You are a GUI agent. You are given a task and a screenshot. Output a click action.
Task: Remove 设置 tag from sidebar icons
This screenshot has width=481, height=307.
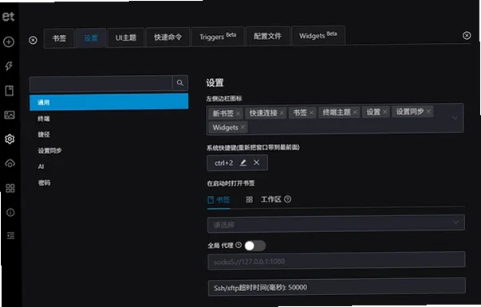click(384, 112)
